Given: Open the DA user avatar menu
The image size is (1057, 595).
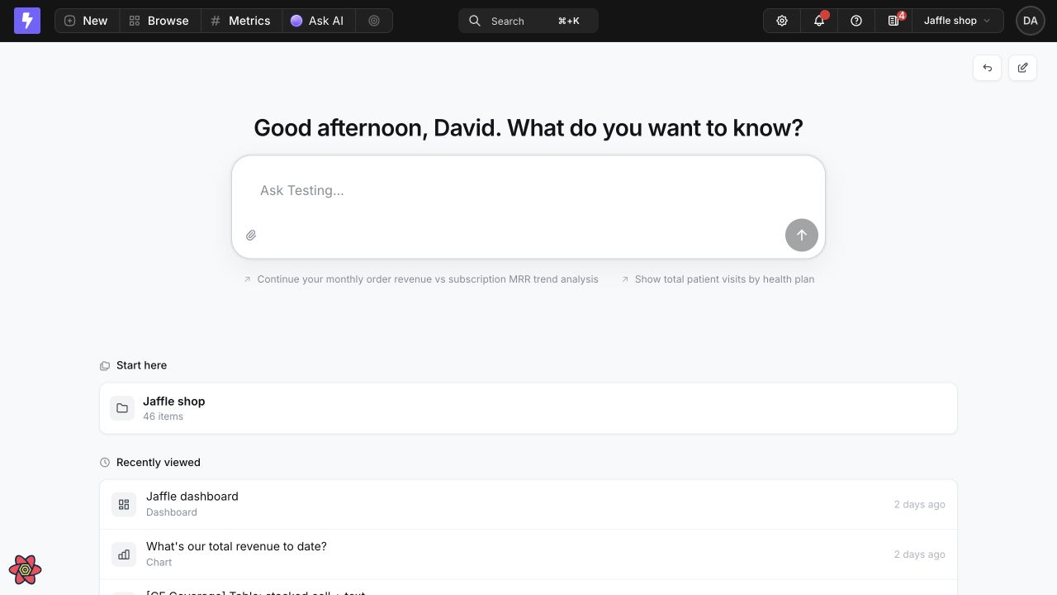Looking at the screenshot, I should click(x=1030, y=21).
